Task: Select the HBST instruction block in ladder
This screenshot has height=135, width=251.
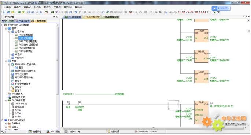Action: (x=201, y=56)
